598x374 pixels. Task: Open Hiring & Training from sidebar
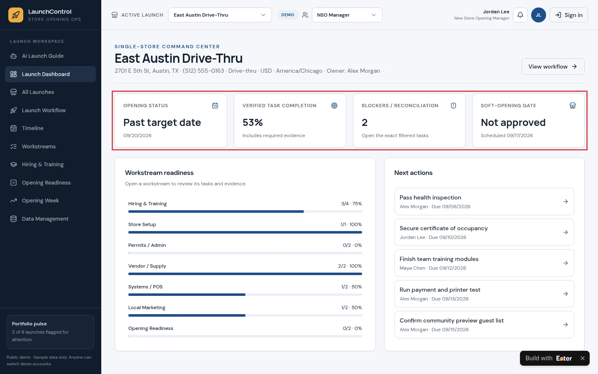(50, 165)
